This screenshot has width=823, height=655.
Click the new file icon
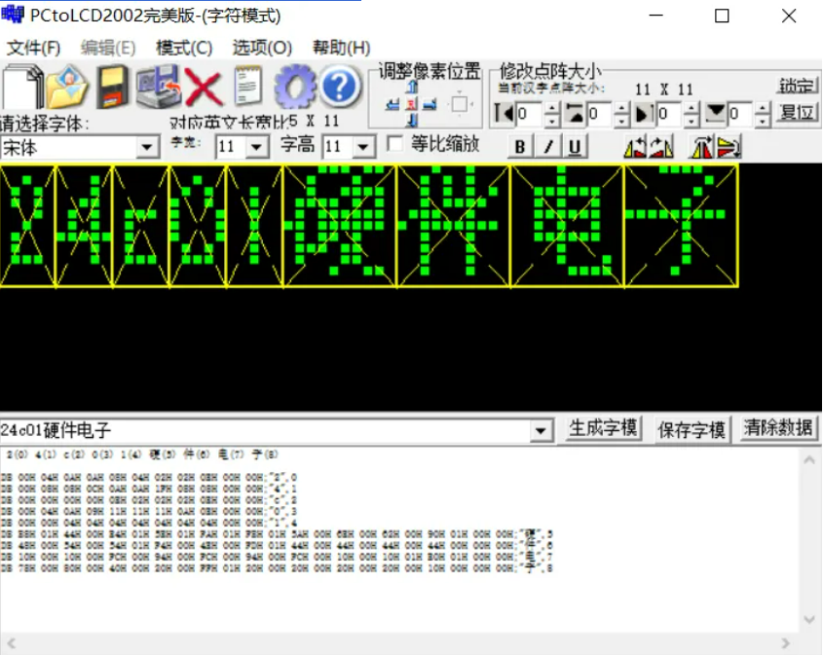click(x=21, y=88)
